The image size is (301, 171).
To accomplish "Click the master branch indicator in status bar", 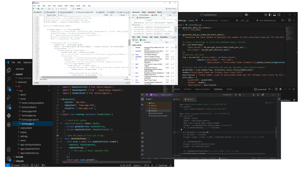I will [16, 165].
